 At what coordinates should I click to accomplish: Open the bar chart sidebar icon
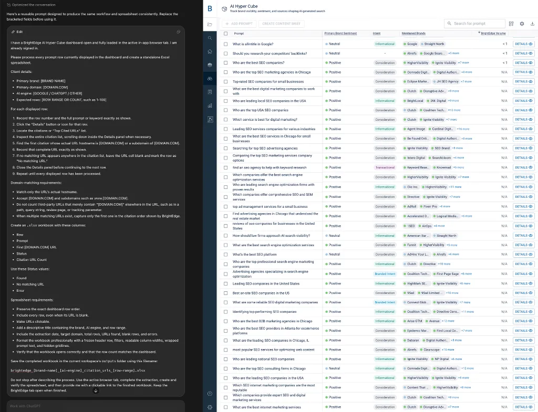210,105
